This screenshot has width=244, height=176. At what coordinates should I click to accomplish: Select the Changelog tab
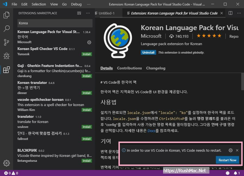156,68
